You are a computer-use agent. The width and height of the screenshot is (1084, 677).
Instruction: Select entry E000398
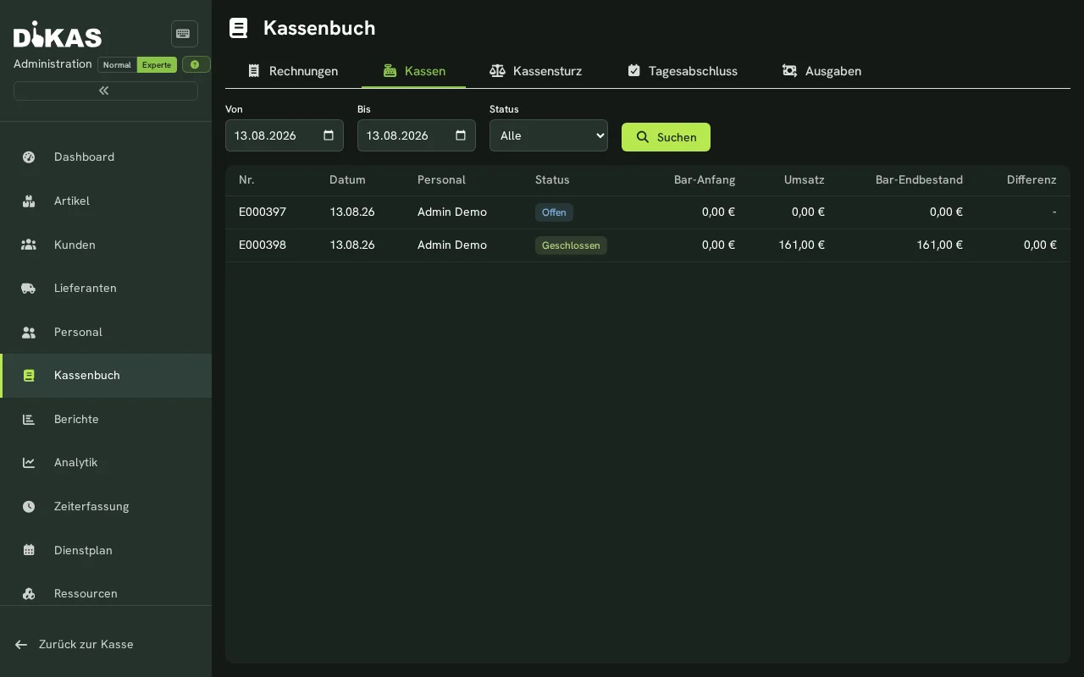click(648, 245)
